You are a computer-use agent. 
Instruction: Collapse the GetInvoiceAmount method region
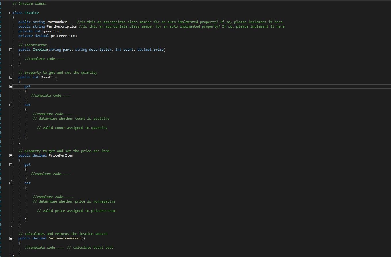(x=10, y=238)
